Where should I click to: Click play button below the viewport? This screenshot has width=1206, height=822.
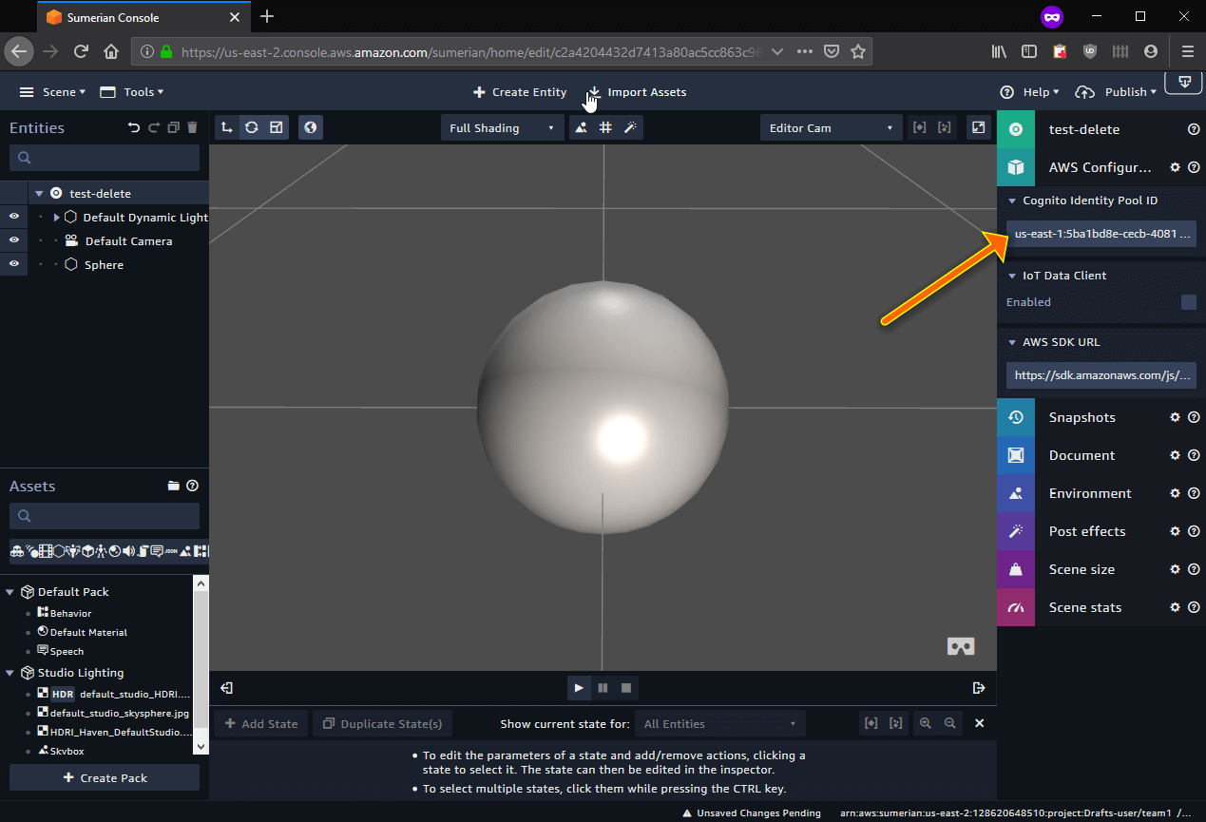click(579, 688)
